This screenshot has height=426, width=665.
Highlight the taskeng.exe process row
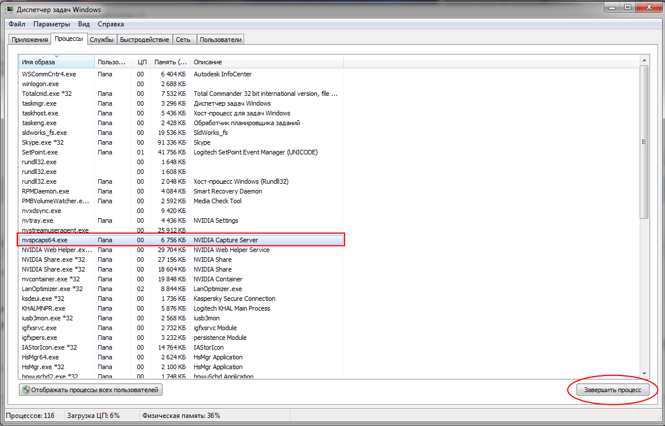181,123
